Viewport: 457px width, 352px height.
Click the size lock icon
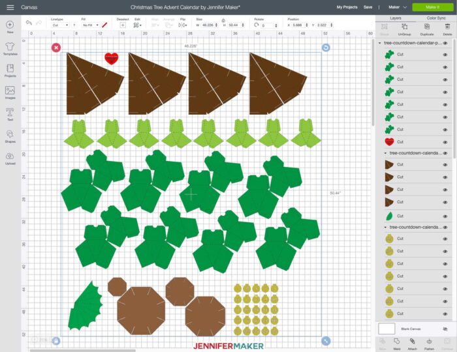(223, 20)
